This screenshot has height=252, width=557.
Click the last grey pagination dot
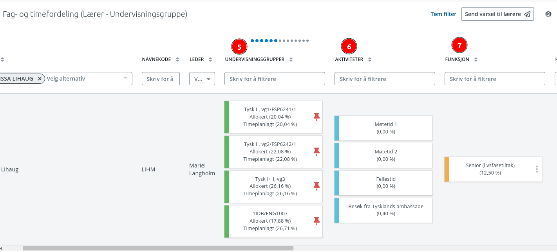pos(307,41)
